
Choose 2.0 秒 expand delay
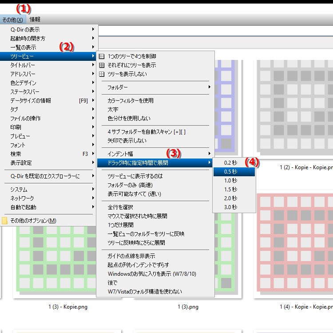(x=234, y=198)
